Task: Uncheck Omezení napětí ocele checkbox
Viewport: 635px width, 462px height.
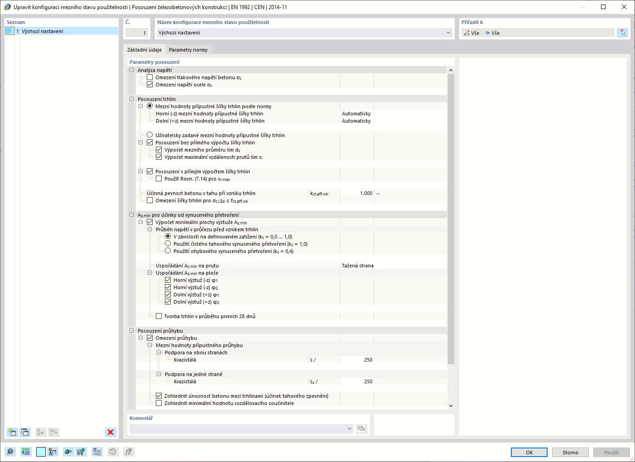Action: click(150, 85)
